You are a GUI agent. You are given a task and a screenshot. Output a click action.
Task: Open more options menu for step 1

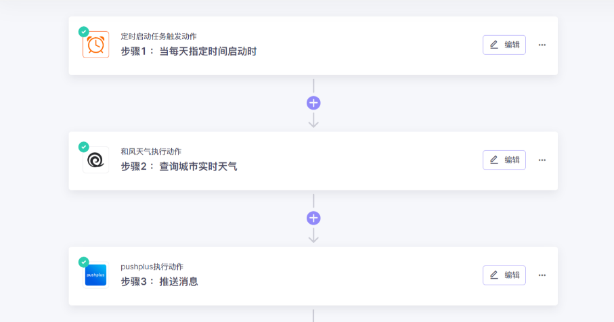tap(542, 45)
